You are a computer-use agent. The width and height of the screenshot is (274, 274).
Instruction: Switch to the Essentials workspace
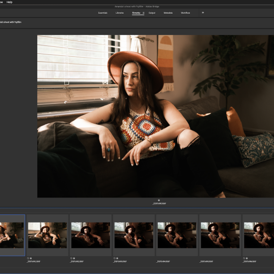tap(103, 13)
